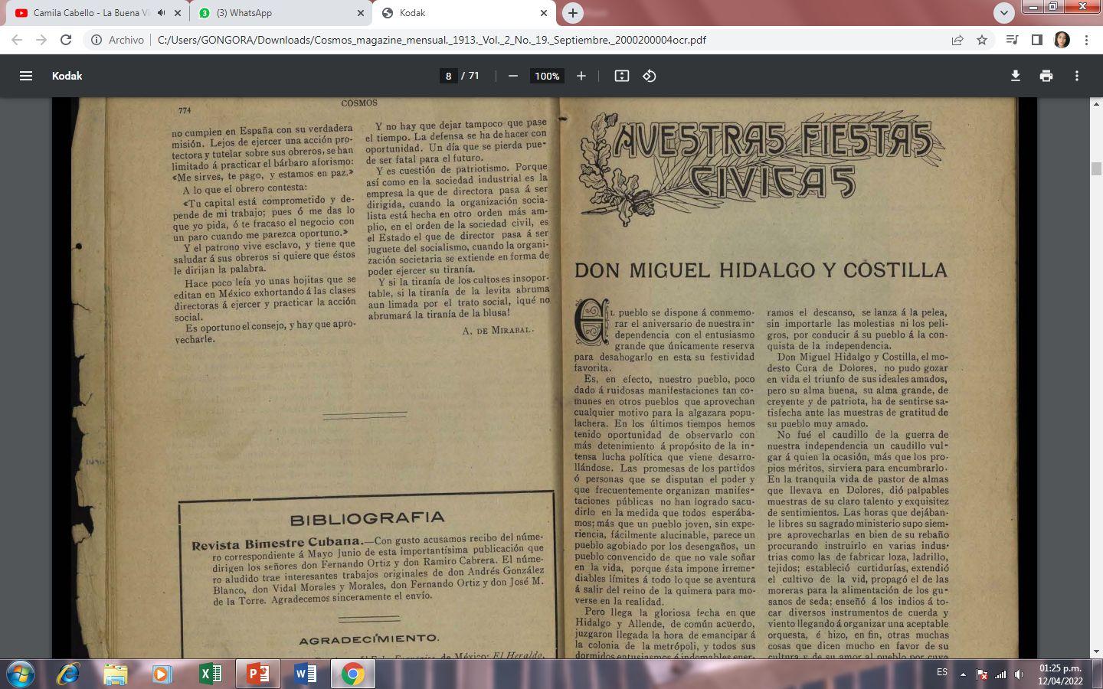The height and width of the screenshot is (689, 1103).
Task: Open the PDF viewer more actions menu
Action: point(1077,76)
